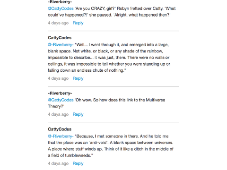Image resolution: width=227 pixels, height=170 pixels.
Task: Click the 'field of tumbleweeds' comment text
Action: pos(111,146)
